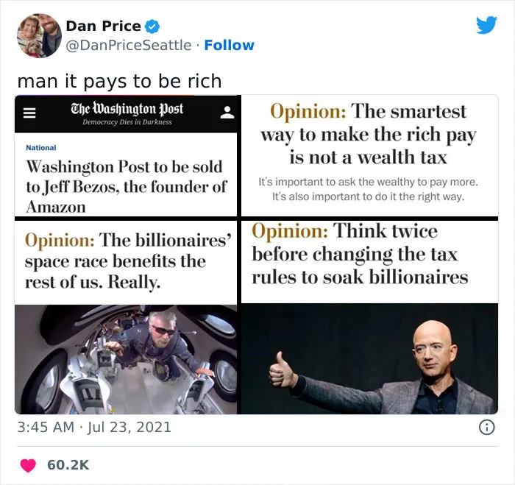Open the billionaires' space race headline image
This screenshot has height=485, width=515.
click(x=126, y=317)
